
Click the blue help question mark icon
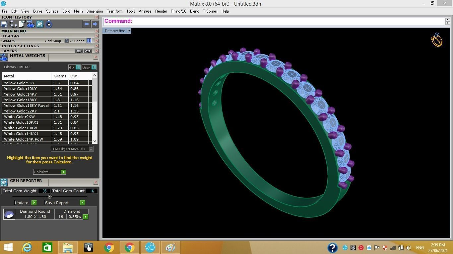[x=332, y=247]
